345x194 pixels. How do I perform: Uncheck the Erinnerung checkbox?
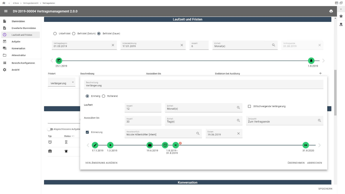pyautogui.click(x=87, y=132)
